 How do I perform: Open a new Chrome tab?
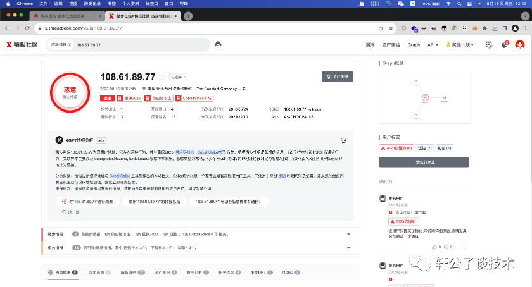pos(188,16)
